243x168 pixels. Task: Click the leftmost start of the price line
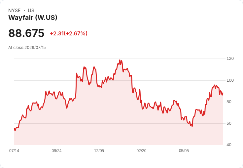click(14, 128)
